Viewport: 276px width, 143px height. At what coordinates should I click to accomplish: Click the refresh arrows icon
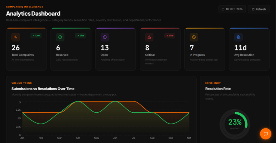[x=253, y=9]
